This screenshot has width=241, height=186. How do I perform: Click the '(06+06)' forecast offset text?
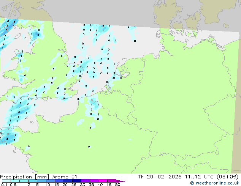pos(227,177)
